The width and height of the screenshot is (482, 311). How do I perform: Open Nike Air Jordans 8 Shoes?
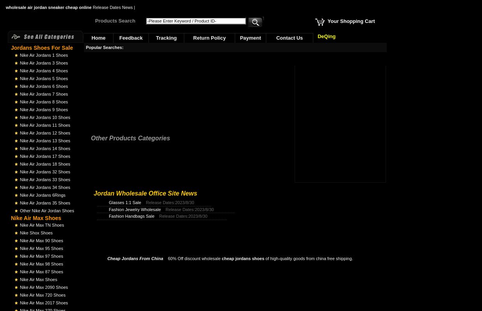[x=44, y=102]
